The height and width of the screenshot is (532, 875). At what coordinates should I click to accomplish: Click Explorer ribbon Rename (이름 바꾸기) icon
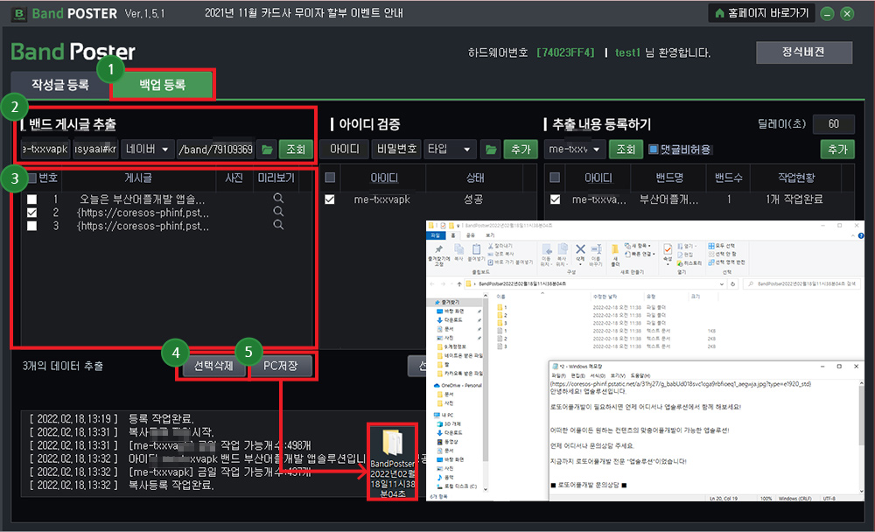click(596, 249)
